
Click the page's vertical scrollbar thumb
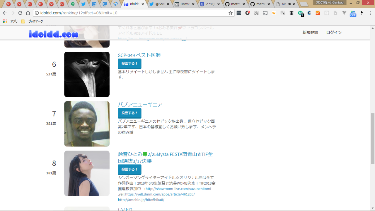372,138
